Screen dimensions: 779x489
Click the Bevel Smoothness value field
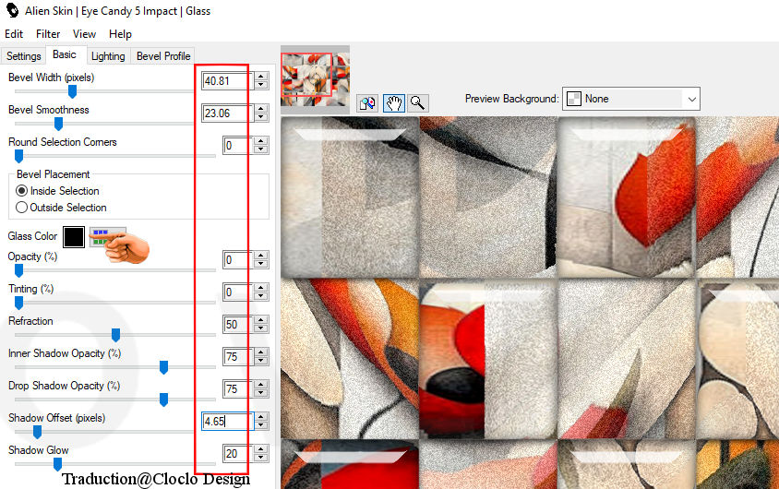pos(228,113)
